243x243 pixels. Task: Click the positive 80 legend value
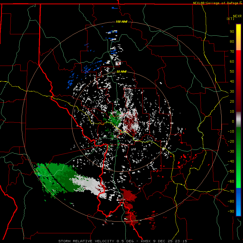(232, 41)
